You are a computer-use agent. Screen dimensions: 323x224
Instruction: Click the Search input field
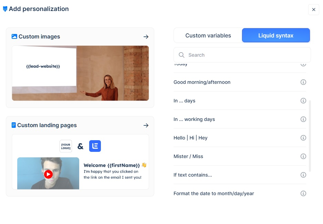pyautogui.click(x=244, y=55)
